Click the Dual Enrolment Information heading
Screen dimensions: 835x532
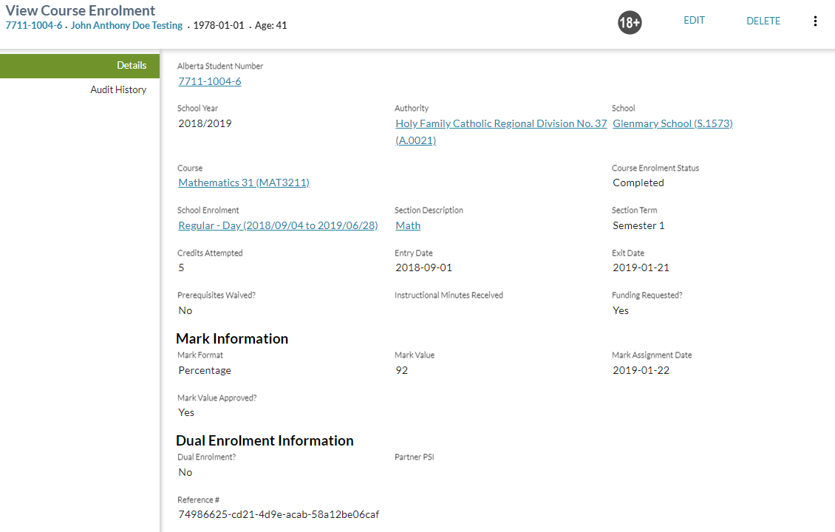point(265,440)
